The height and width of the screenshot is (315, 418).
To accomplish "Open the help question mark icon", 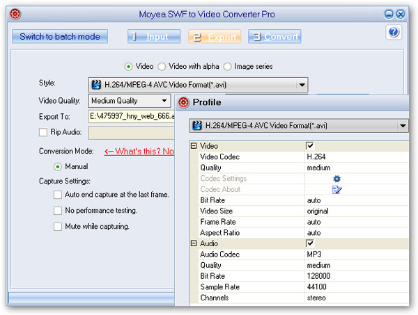I will click(x=394, y=32).
